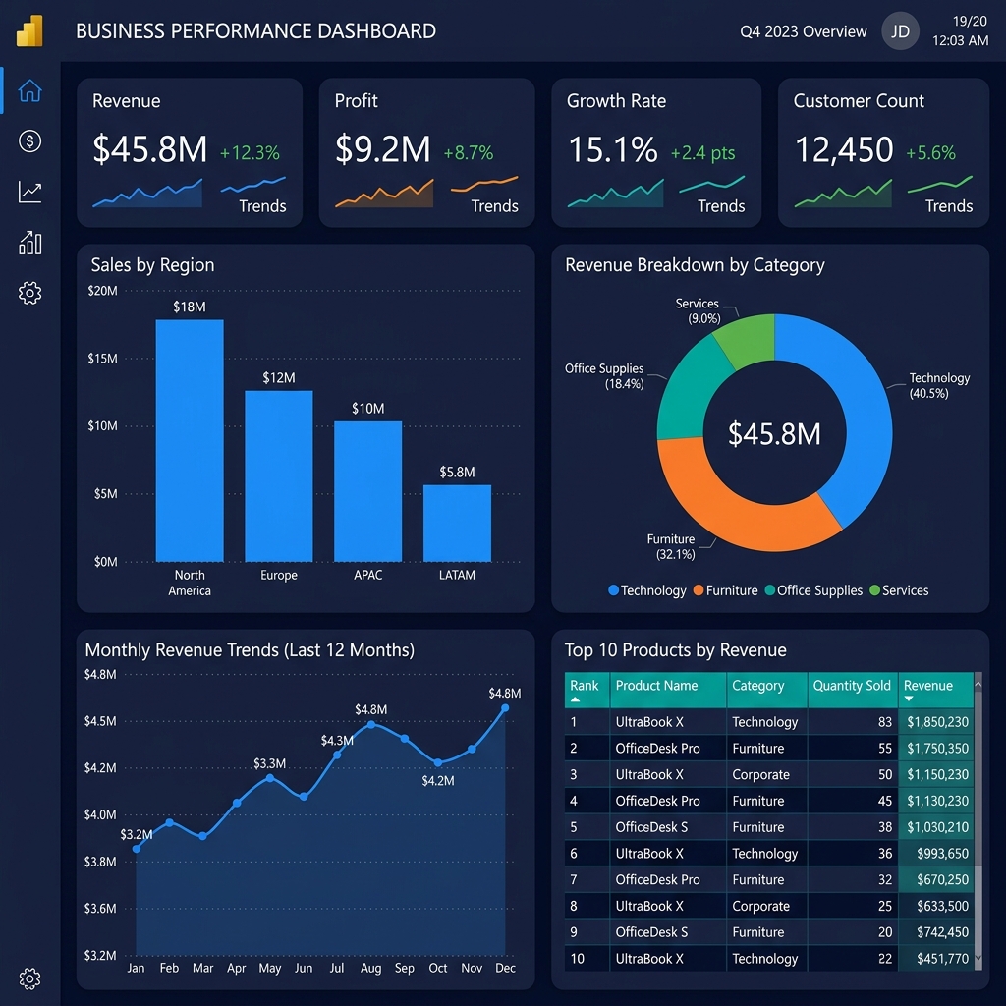Viewport: 1006px width, 1006px height.
Task: Open the Home sidebar icon
Action: (29, 90)
